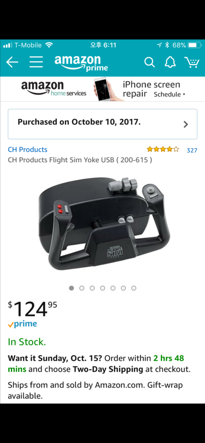205x443 pixels.
Task: Tap the Prime checkmark badge
Action: [23, 324]
